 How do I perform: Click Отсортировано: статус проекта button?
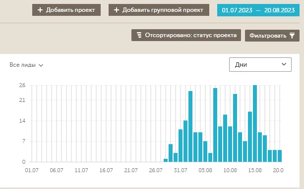(186, 35)
